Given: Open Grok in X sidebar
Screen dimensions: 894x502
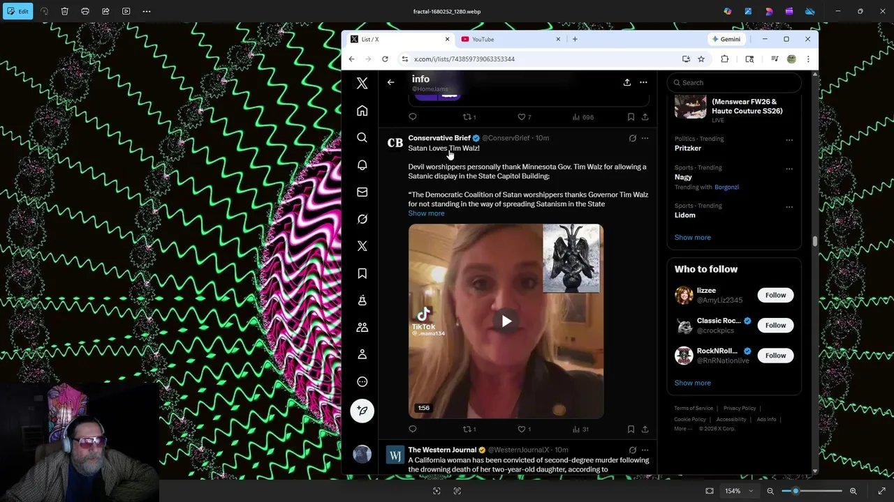Looking at the screenshot, I should (362, 219).
